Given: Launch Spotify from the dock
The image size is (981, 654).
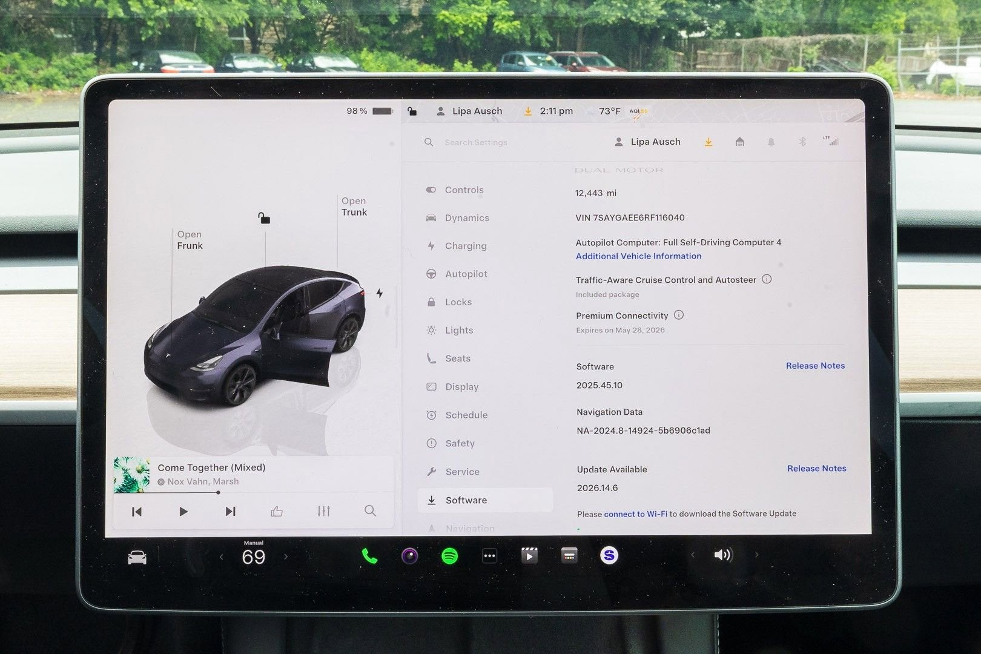Looking at the screenshot, I should coord(449,556).
